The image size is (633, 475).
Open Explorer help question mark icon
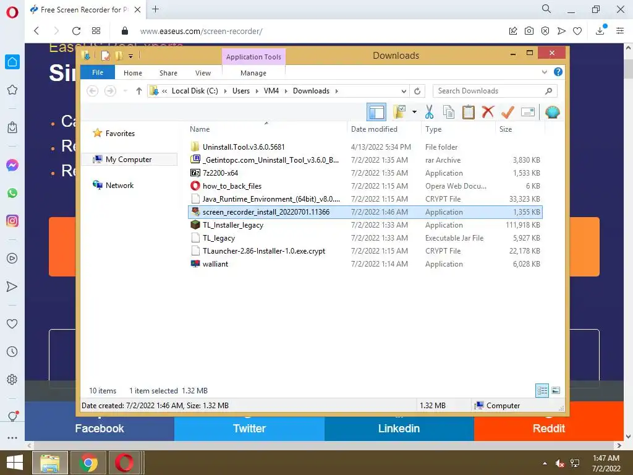(558, 72)
